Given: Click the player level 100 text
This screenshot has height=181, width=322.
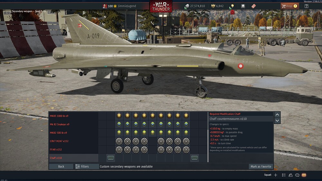Looking at the screenshot, I should tap(110, 6).
